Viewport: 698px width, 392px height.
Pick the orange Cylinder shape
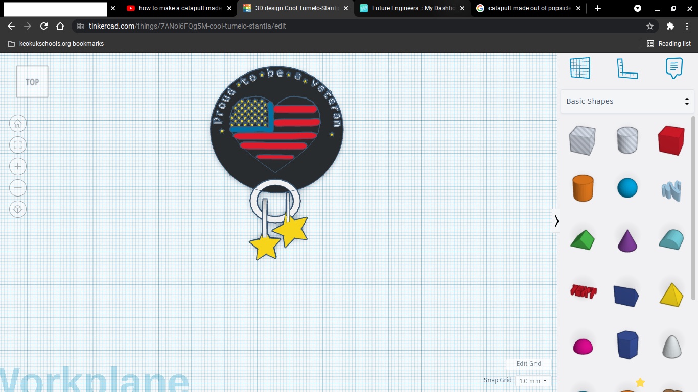(x=583, y=188)
